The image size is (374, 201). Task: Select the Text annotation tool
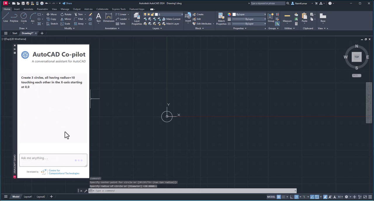tap(98, 17)
